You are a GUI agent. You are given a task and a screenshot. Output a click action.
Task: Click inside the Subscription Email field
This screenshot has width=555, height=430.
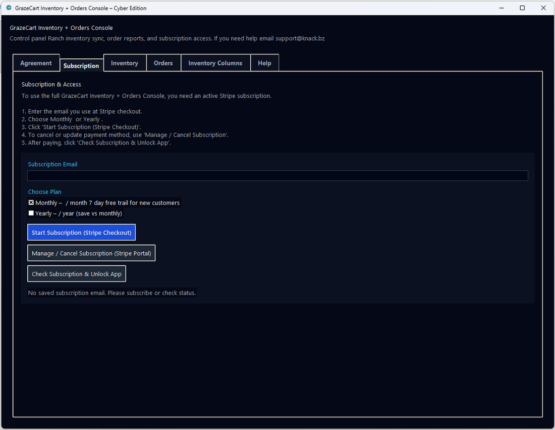tap(277, 175)
